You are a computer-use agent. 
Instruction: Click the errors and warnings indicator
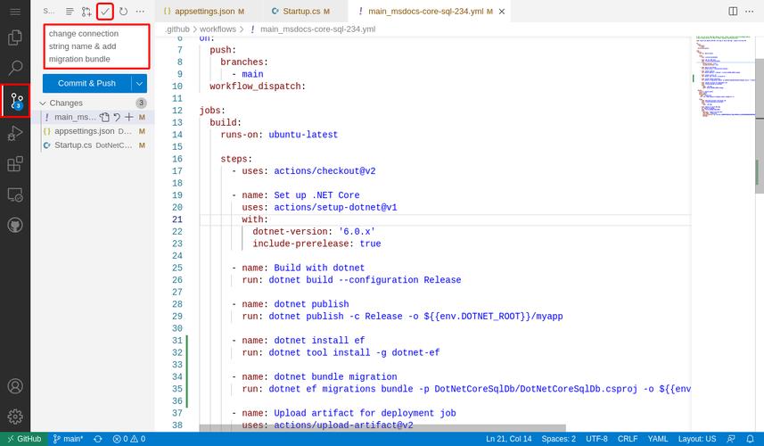point(129,439)
